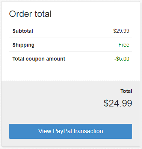Click the dotted edge above the gray section
This screenshot has width=142, height=149.
coord(71,81)
